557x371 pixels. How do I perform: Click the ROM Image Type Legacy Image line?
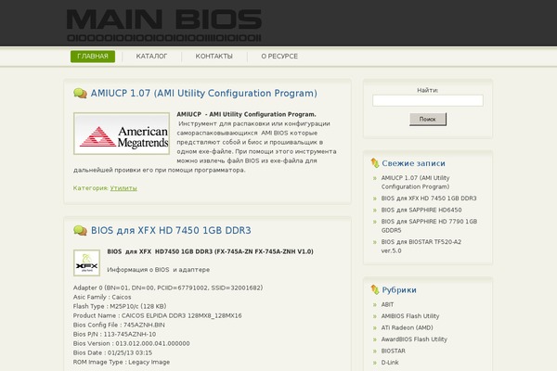[122, 362]
